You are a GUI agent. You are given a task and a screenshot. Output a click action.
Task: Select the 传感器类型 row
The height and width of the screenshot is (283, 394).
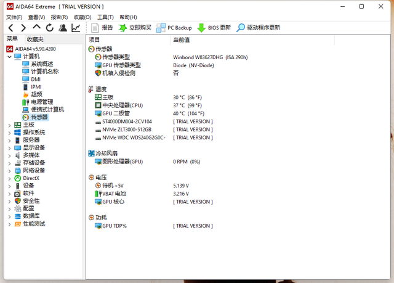coord(171,57)
